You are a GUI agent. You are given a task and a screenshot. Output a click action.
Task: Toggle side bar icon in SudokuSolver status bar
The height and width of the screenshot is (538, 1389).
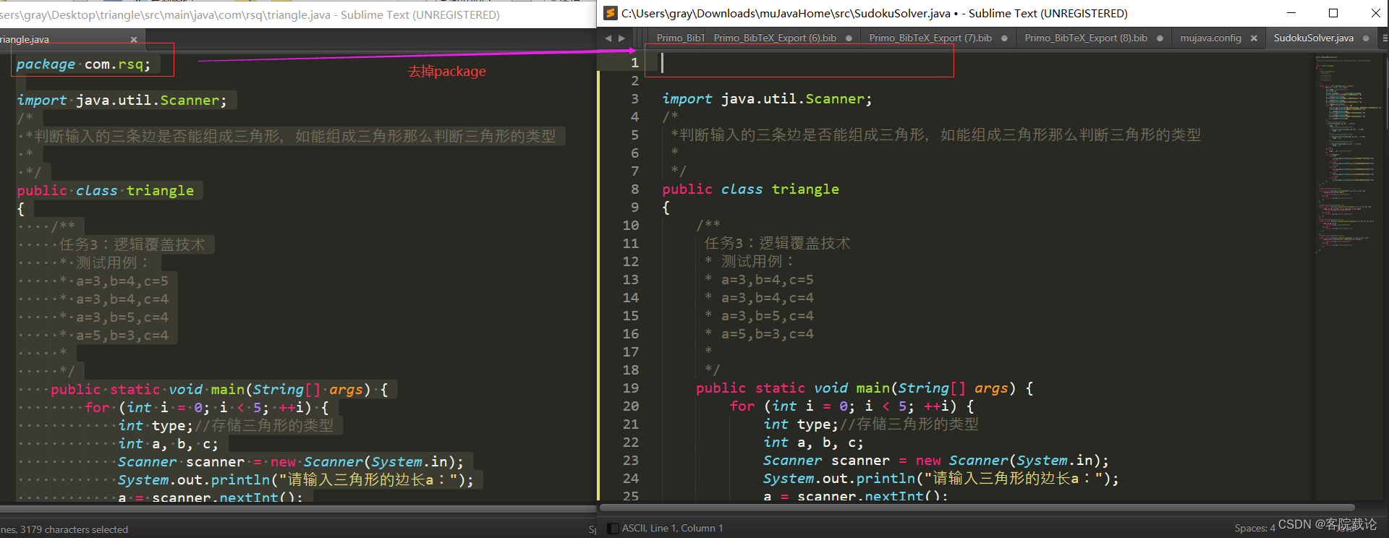[x=612, y=529]
